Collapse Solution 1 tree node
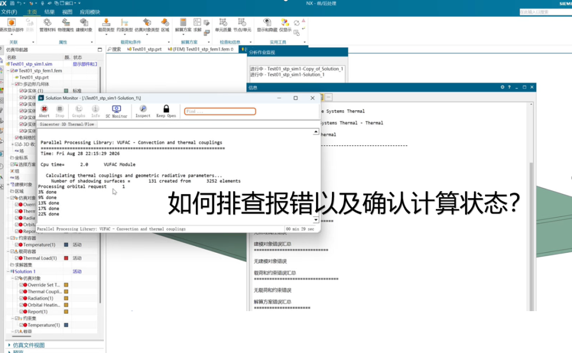 coord(8,271)
